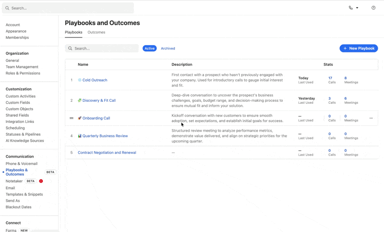Open the Quarterly Business Review playbook
Viewport: 384px width, 232px height.
105,136
